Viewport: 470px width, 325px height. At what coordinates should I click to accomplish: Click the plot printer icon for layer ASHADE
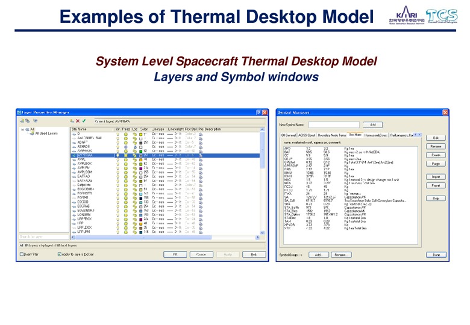(x=201, y=147)
